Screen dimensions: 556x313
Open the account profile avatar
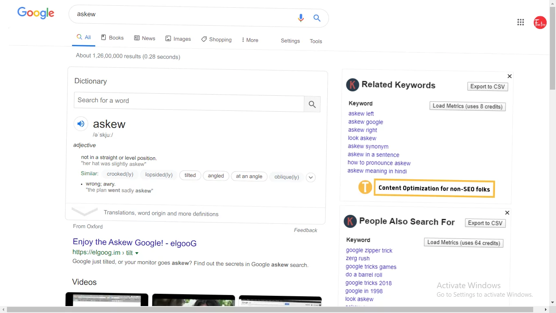[x=540, y=23]
